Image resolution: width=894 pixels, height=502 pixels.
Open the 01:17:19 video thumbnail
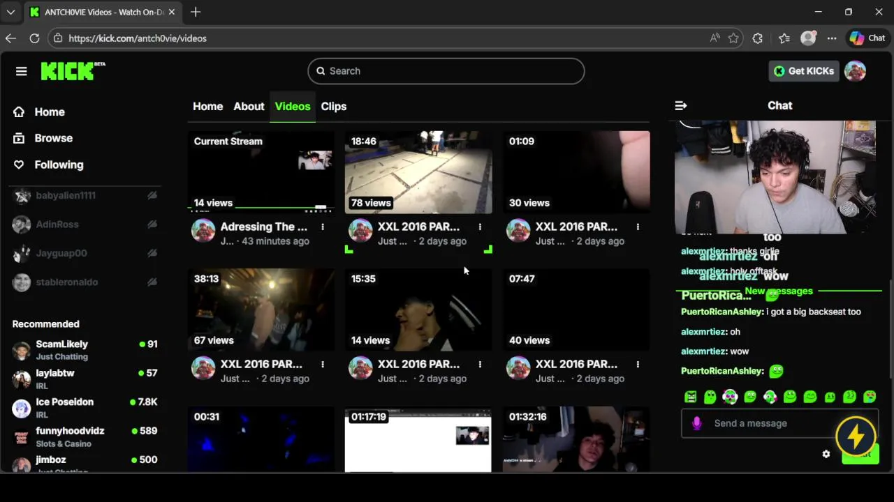pyautogui.click(x=418, y=439)
